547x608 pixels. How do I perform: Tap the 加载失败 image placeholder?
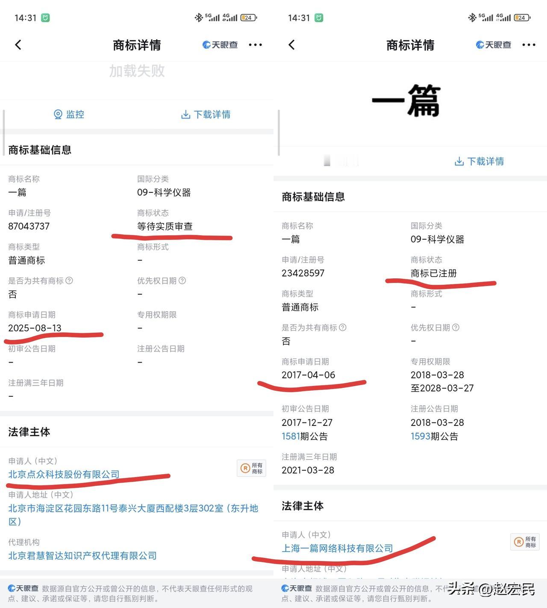coord(137,71)
